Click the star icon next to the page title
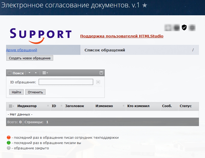This screenshot has width=205, height=158. 144,6
